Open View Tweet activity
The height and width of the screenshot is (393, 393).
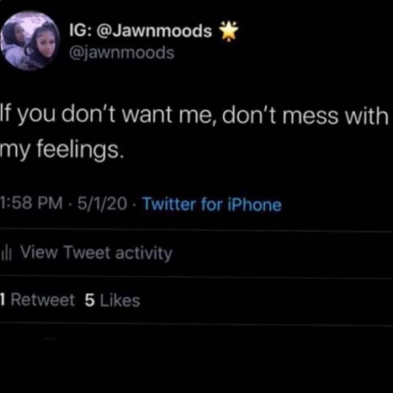87,253
